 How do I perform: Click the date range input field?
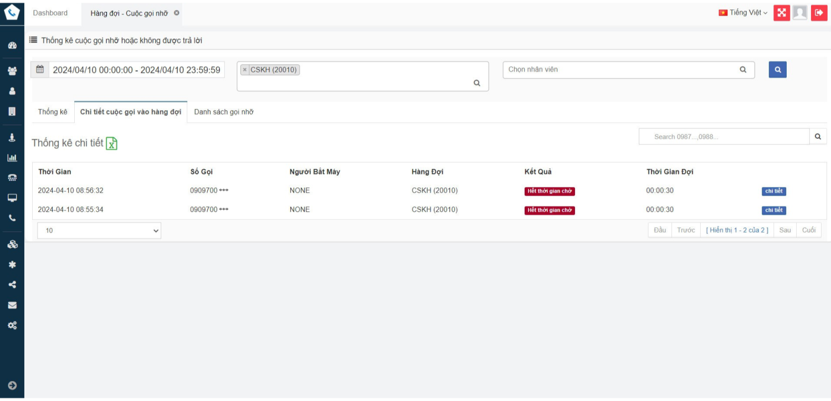click(x=136, y=70)
